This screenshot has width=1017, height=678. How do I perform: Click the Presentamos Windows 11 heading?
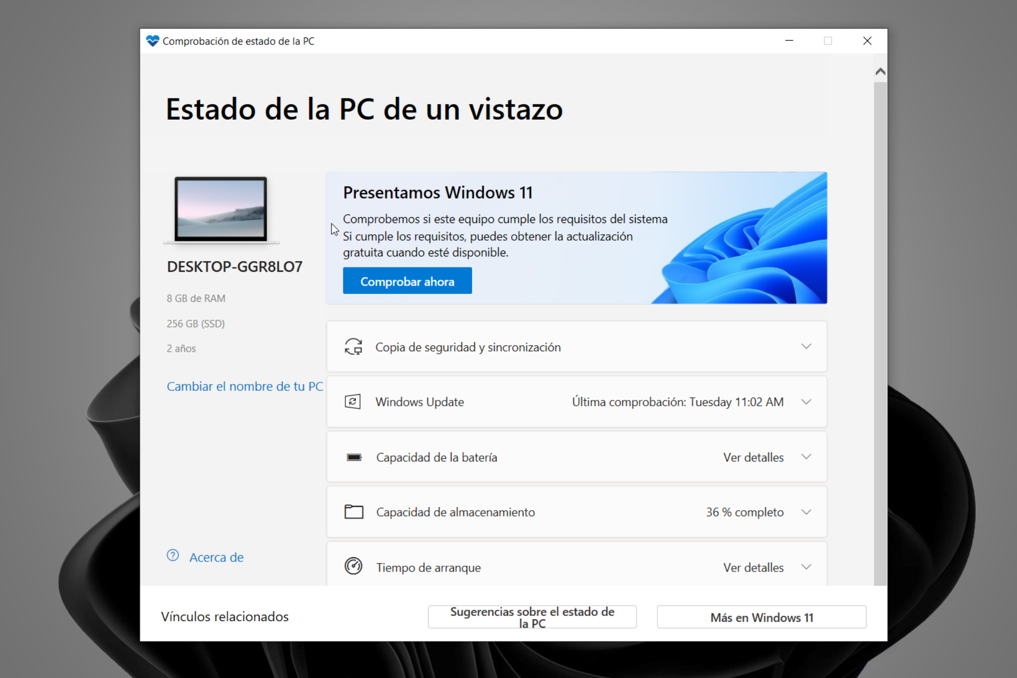point(438,193)
